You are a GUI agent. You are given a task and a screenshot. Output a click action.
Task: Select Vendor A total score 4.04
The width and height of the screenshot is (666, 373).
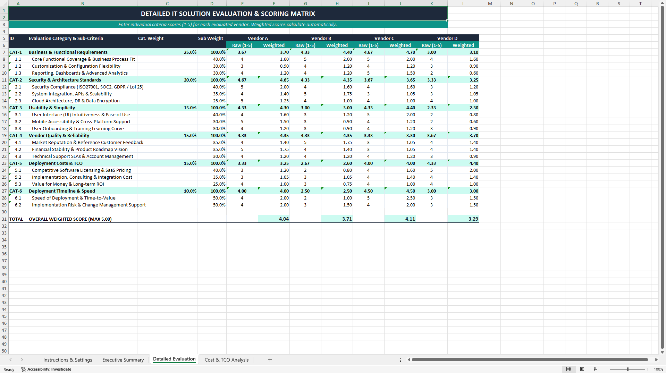pos(274,219)
